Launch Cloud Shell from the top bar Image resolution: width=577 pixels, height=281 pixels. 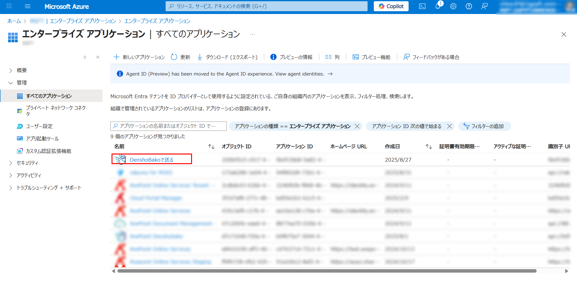pos(422,6)
